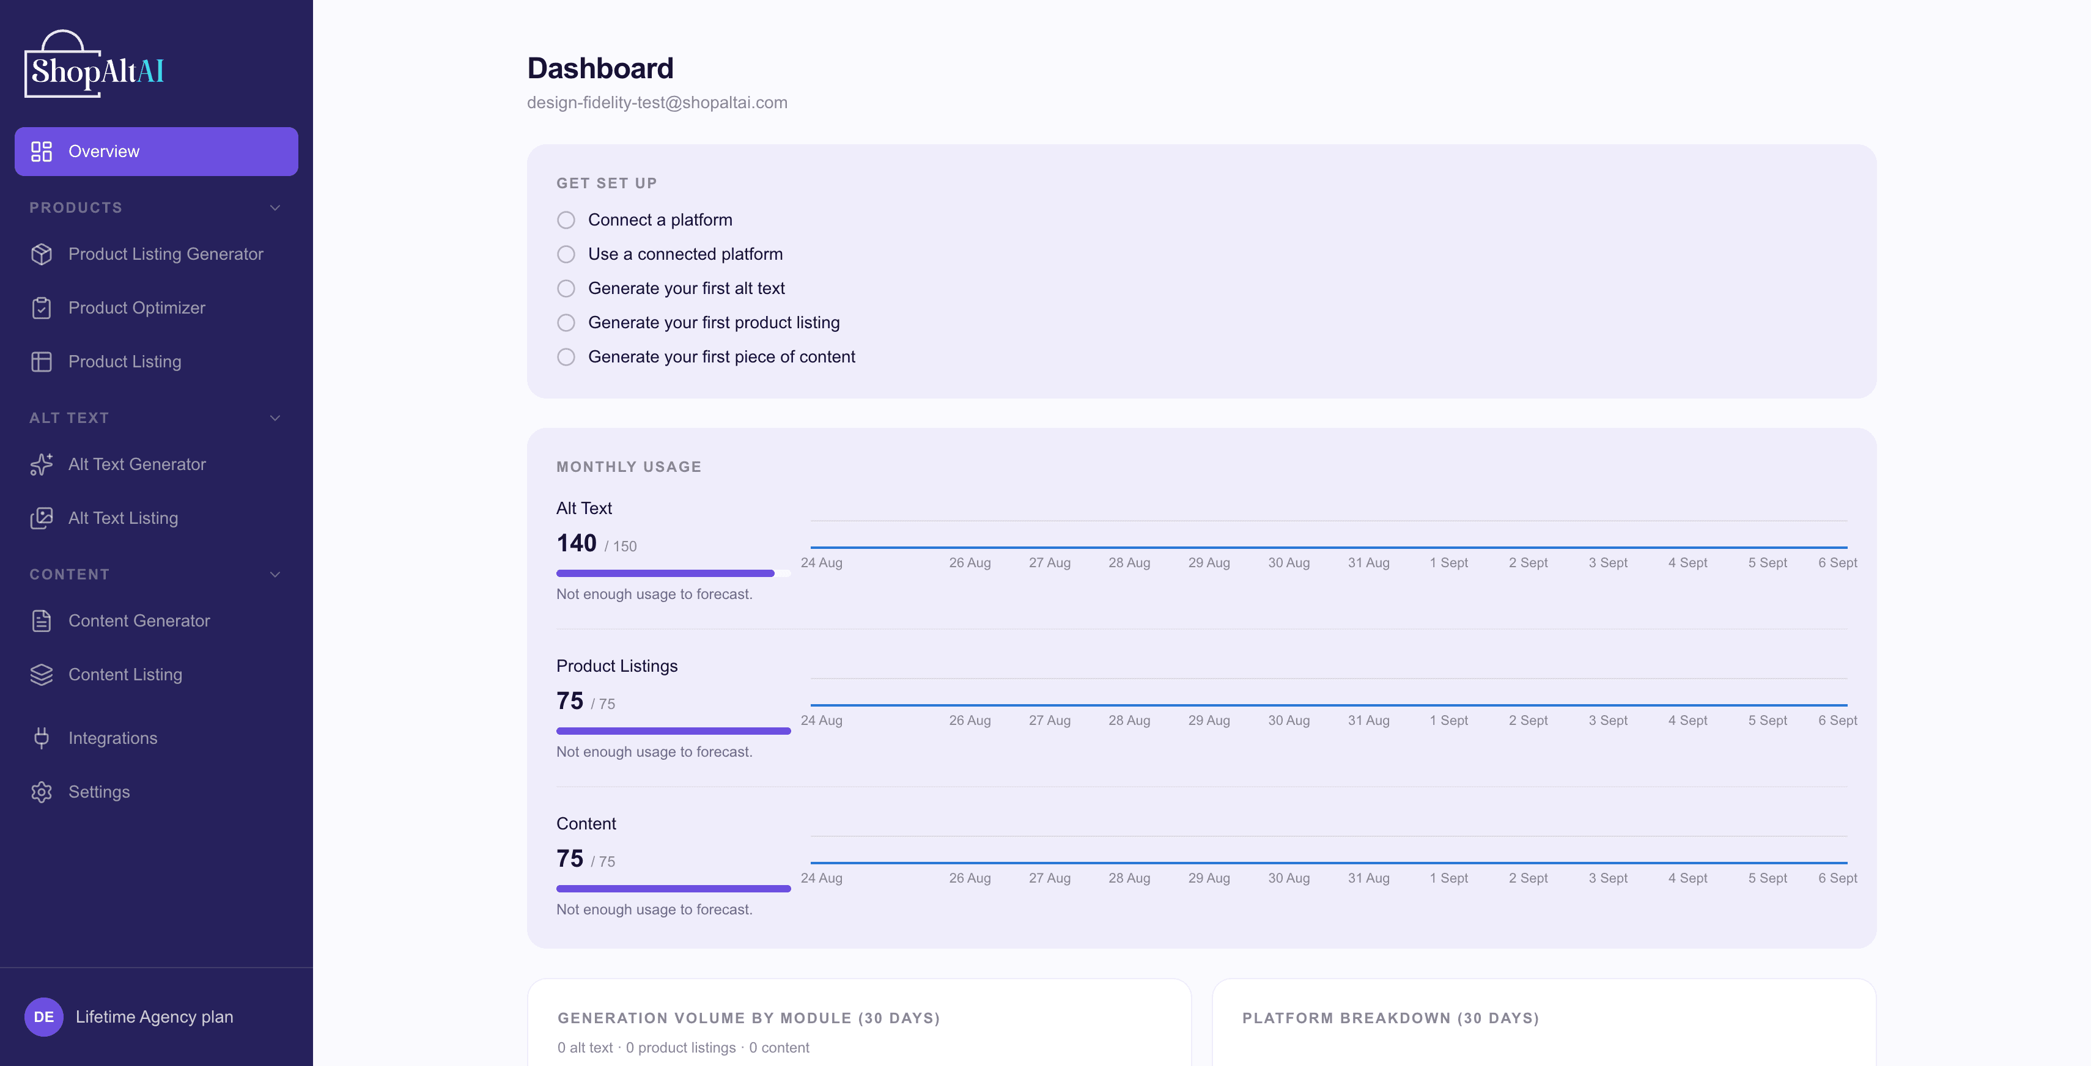Click the design-fidelity-test@shopaltai.com email text

coord(657,103)
